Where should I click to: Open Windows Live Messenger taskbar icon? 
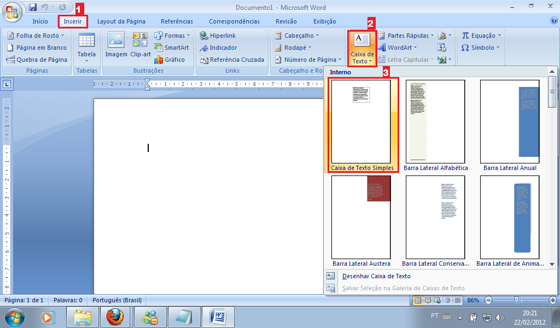tap(150, 317)
